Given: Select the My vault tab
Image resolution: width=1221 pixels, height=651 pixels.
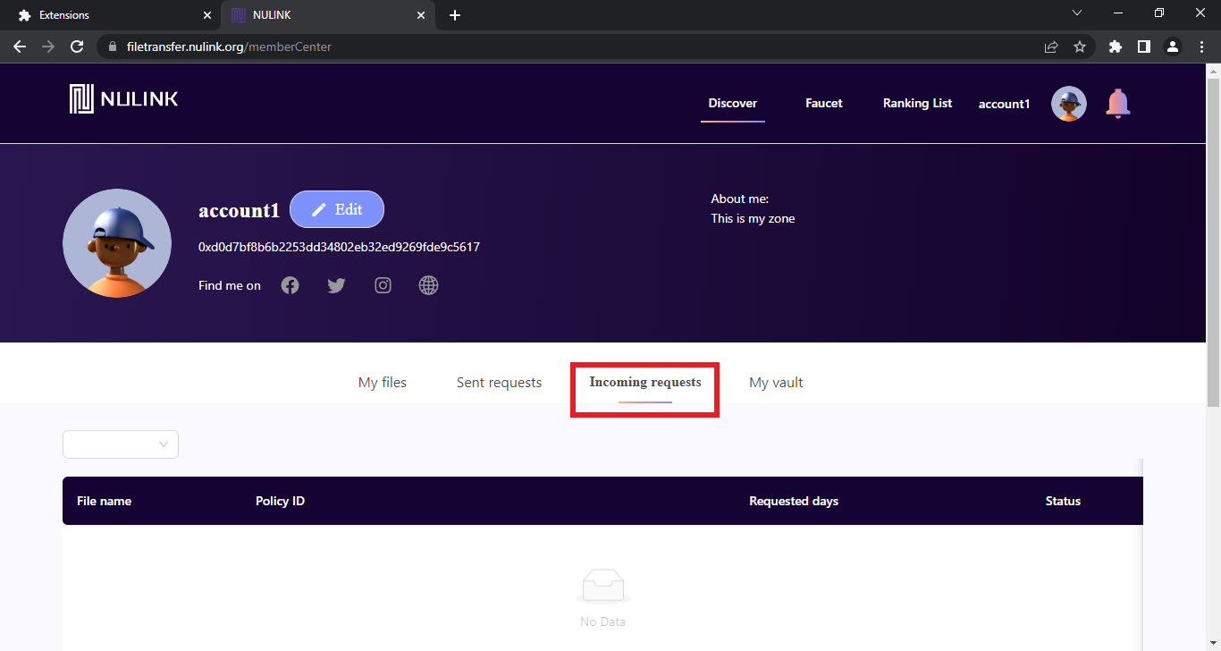Looking at the screenshot, I should coord(776,383).
